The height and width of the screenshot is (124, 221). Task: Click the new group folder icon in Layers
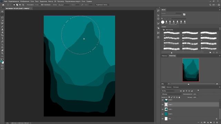211,123
